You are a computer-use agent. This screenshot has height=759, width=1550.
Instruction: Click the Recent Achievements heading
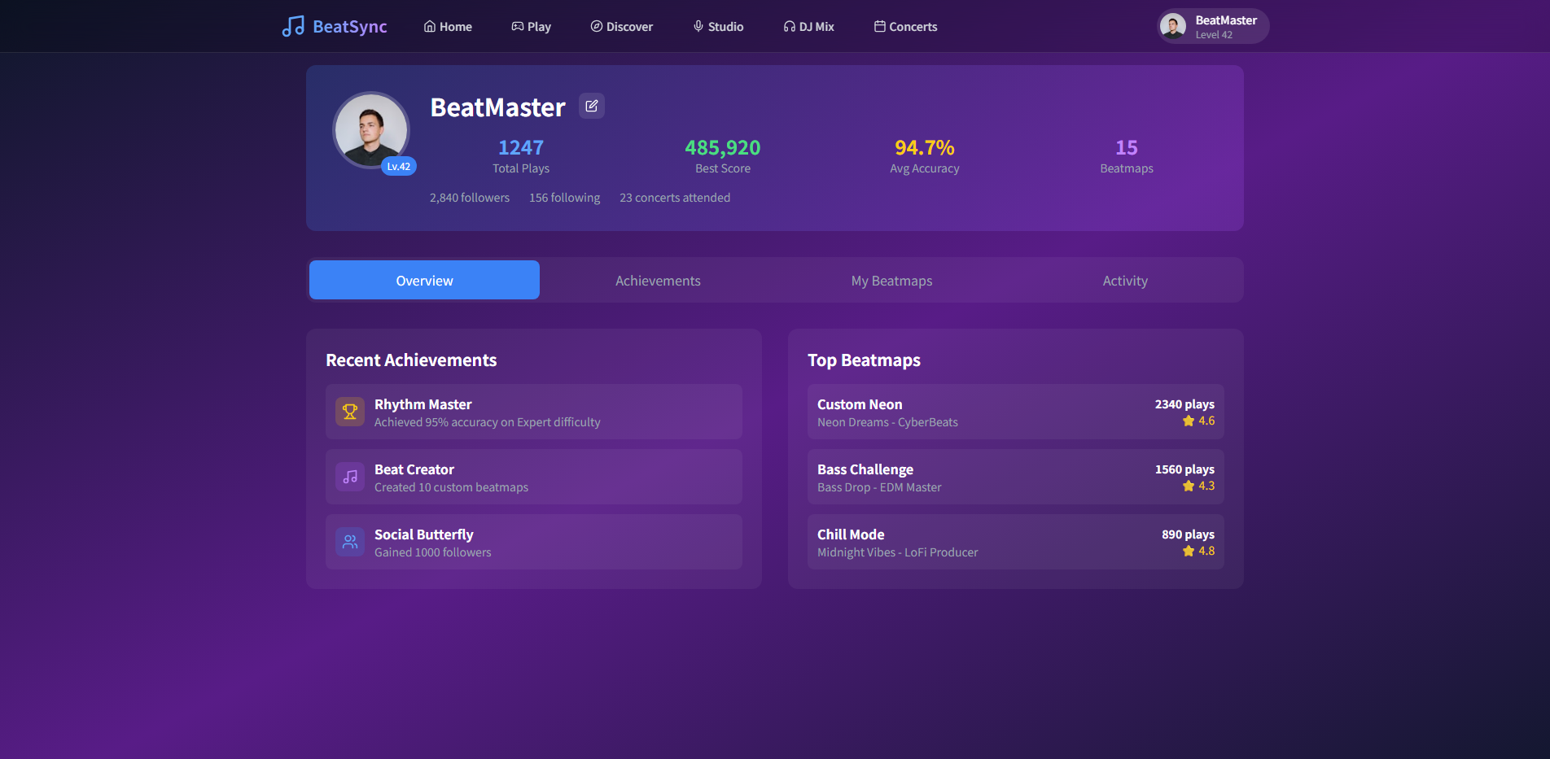click(411, 360)
